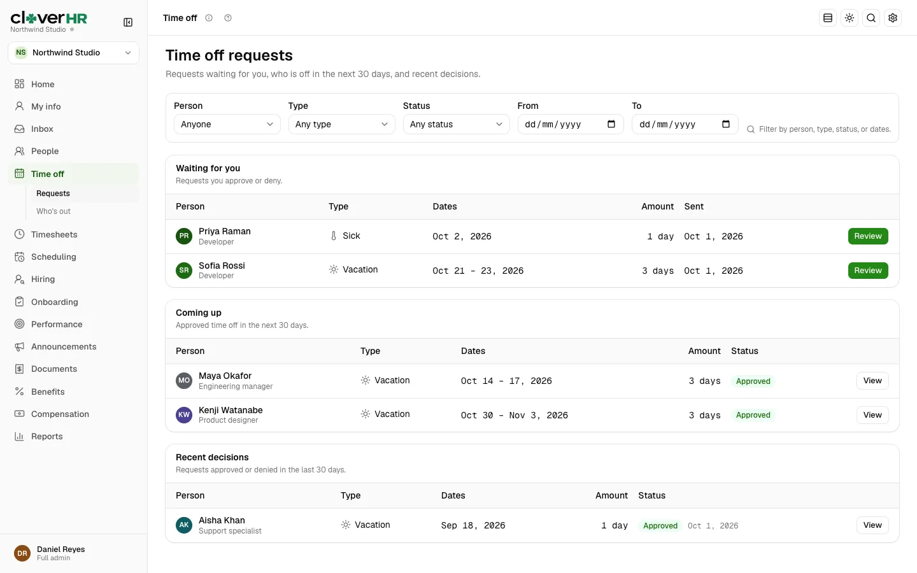Open the Status filter dropdown

point(456,124)
